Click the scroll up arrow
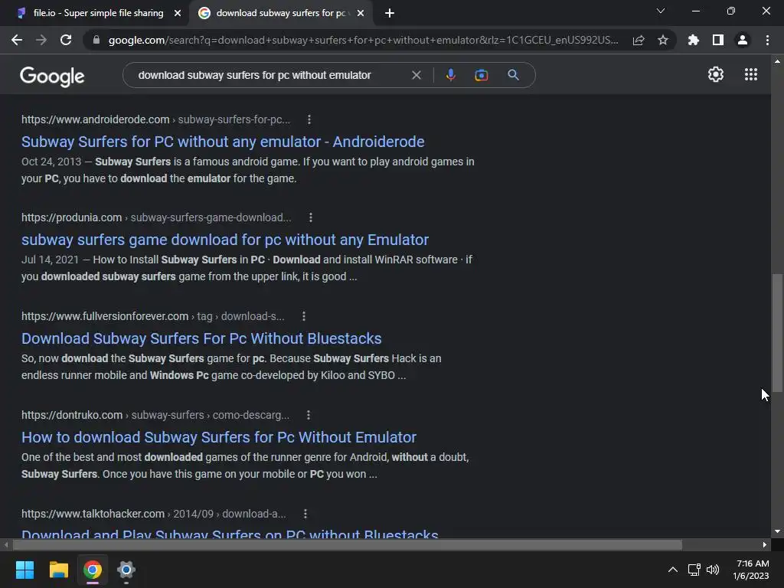Image resolution: width=784 pixels, height=588 pixels. tap(777, 61)
